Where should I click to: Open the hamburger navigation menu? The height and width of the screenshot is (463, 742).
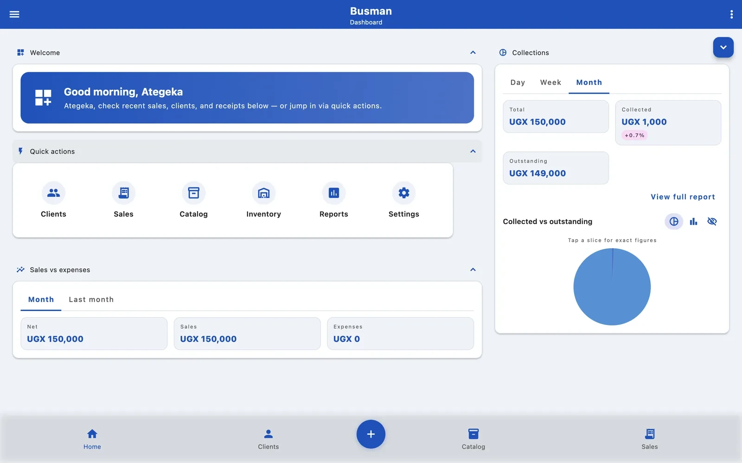point(14,14)
